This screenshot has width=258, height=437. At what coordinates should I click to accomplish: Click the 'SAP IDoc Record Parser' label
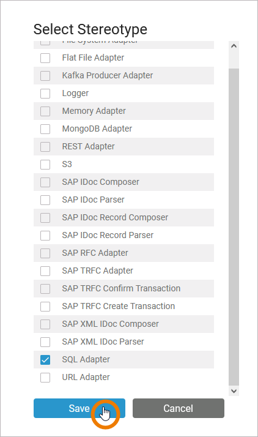pos(108,235)
